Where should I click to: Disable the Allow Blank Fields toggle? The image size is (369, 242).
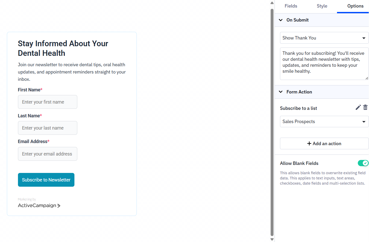coord(363,163)
